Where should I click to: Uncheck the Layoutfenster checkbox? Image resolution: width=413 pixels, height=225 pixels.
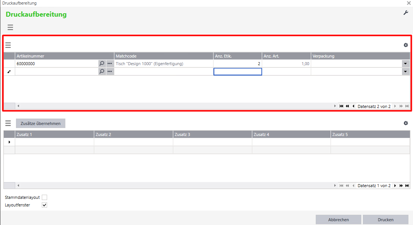pyautogui.click(x=44, y=205)
